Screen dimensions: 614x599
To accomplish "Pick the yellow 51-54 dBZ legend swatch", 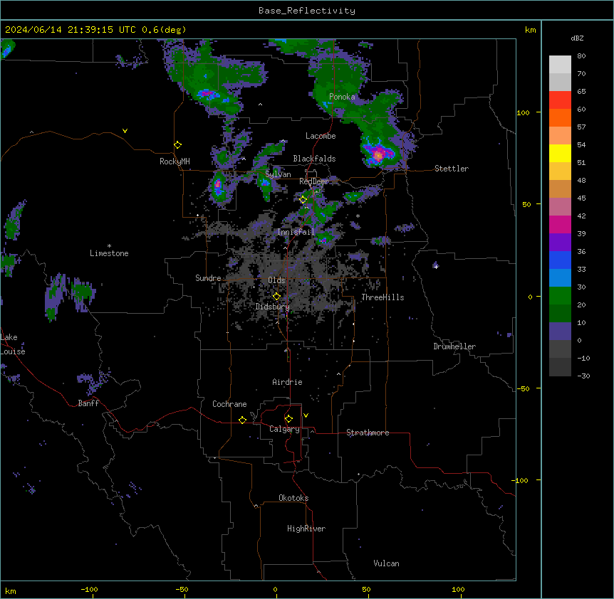I will click(x=560, y=153).
